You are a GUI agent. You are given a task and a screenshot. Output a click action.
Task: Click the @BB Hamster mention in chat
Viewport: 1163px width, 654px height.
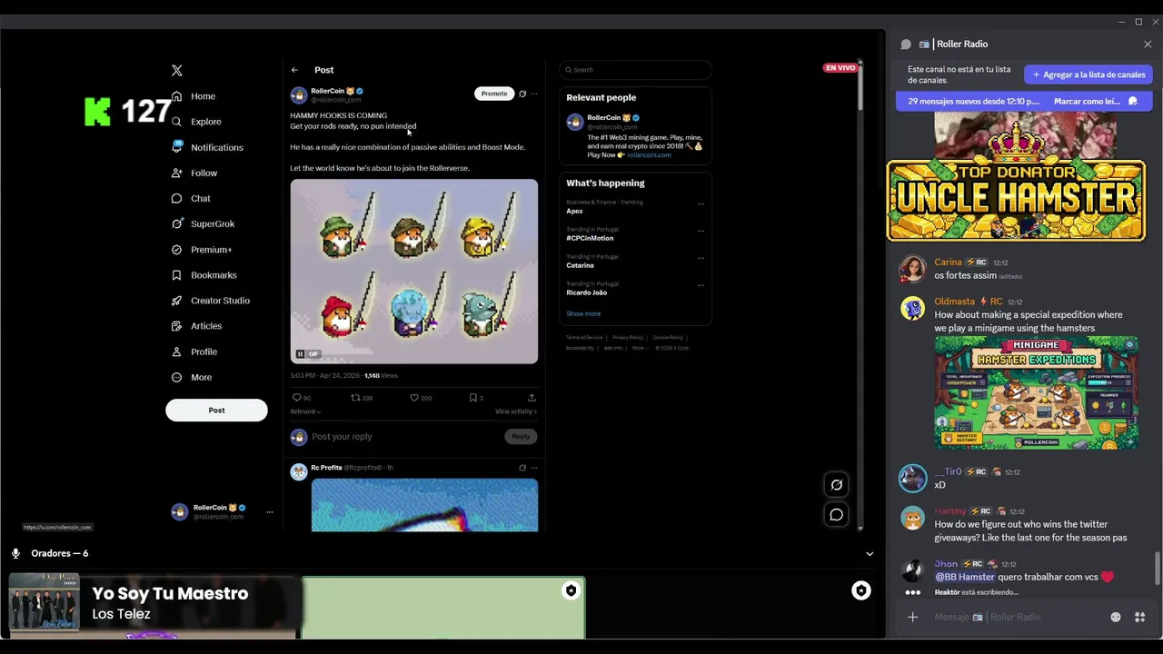coord(965,577)
